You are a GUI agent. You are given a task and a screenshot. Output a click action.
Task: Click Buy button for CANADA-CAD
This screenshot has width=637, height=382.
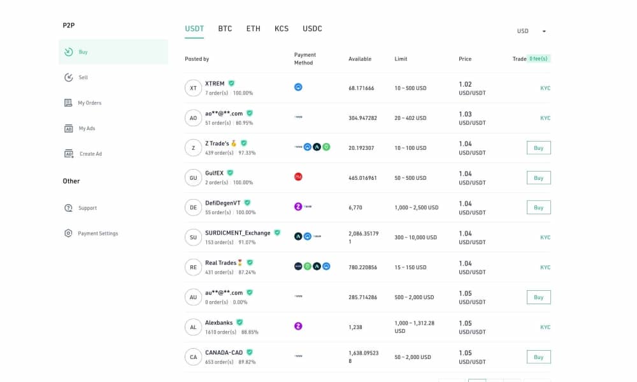539,356
